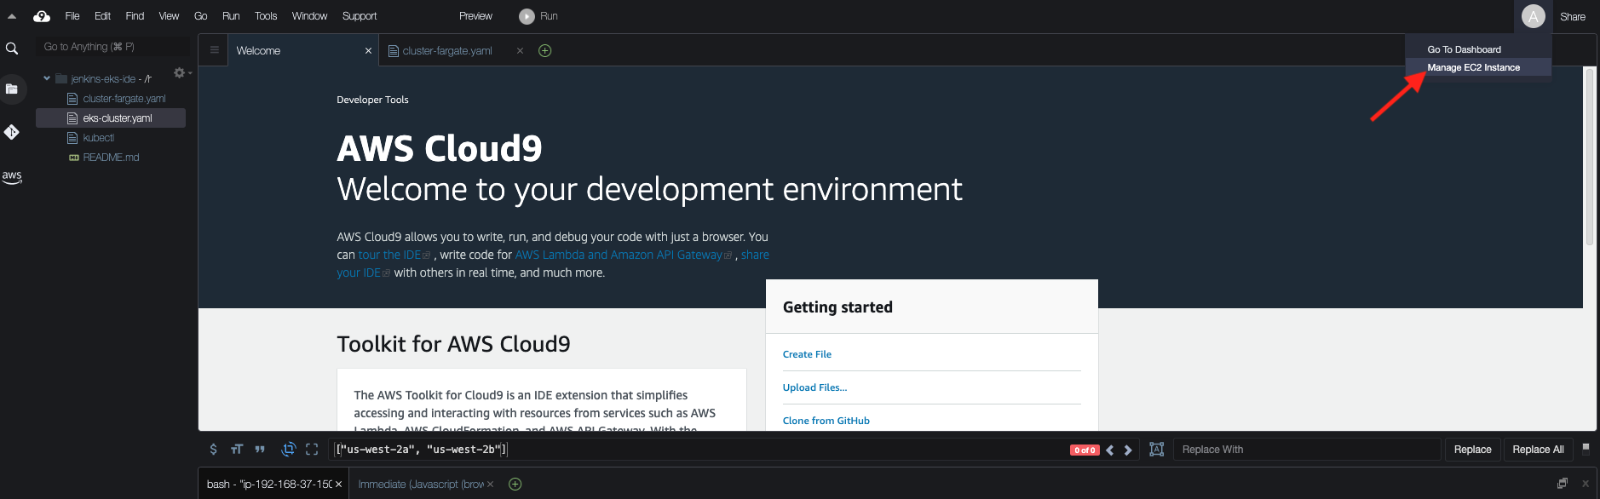Viewport: 1600px width, 499px height.
Task: Open the AWS Toolkit sidebar icon
Action: 12,176
